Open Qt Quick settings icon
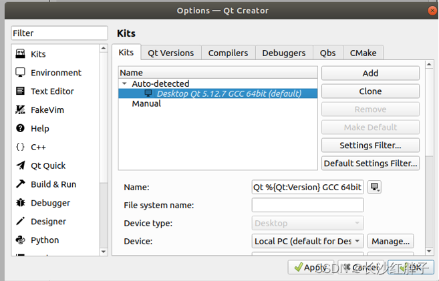The width and height of the screenshot is (439, 281). (x=20, y=166)
